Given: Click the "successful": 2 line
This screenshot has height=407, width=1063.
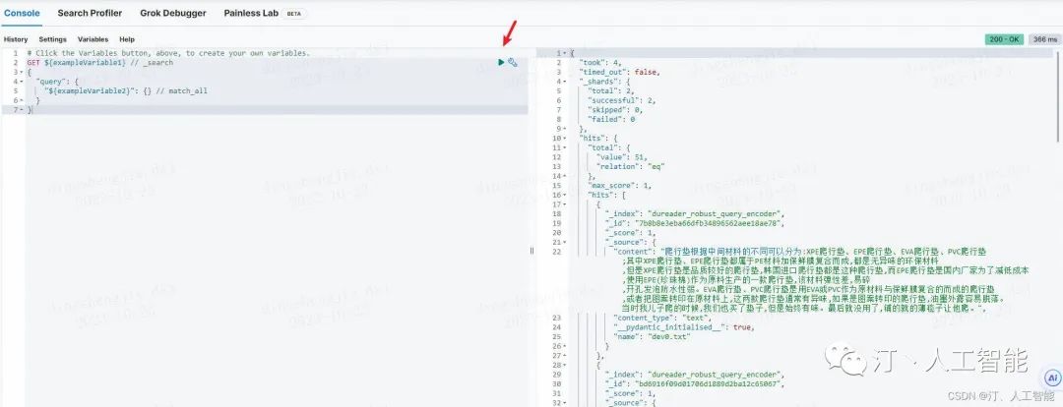Looking at the screenshot, I should point(623,100).
